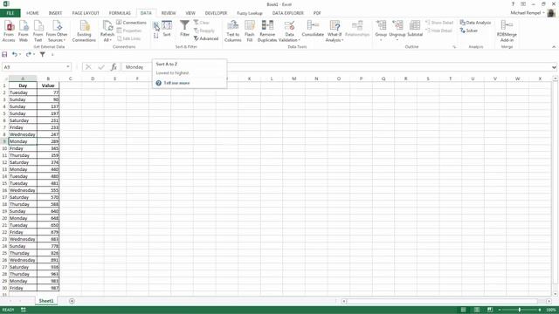Click XDBMerge Add-in icon
This screenshot has width=559, height=314.
coord(507,31)
